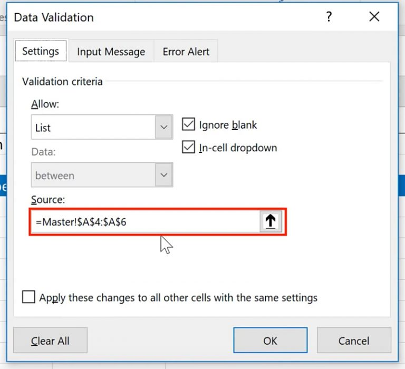
Task: Uncheck the Ignore blank checkbox
Action: [x=188, y=125]
